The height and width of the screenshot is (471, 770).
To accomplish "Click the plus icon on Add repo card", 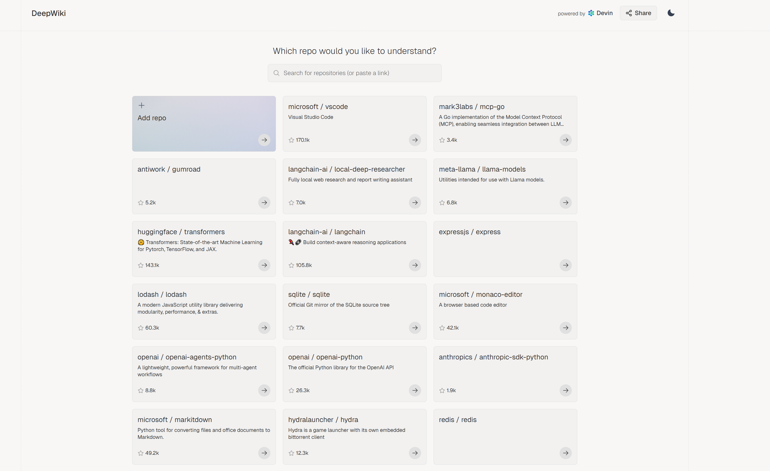I will (x=141, y=105).
